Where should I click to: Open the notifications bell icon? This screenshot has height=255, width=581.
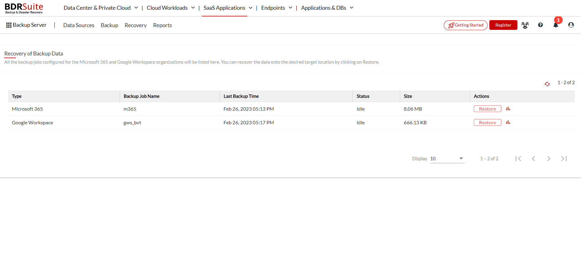point(556,25)
